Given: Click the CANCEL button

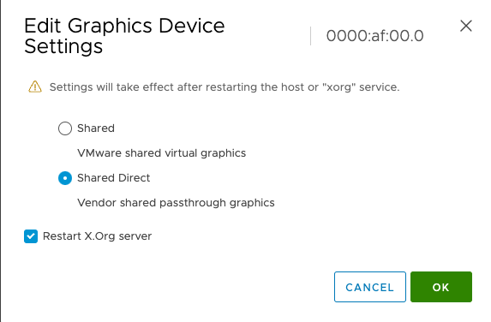Looking at the screenshot, I should 370,287.
